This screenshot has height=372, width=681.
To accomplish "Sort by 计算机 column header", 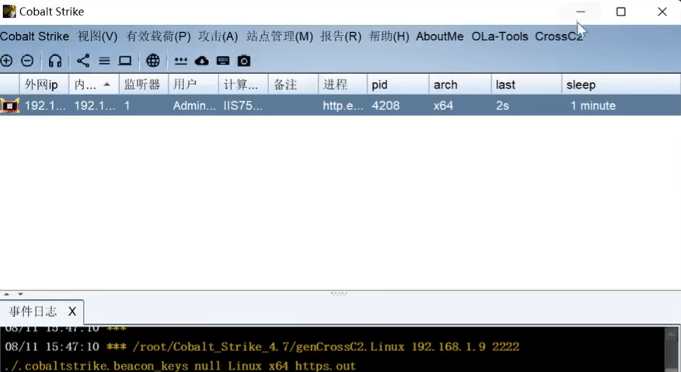I will 243,84.
